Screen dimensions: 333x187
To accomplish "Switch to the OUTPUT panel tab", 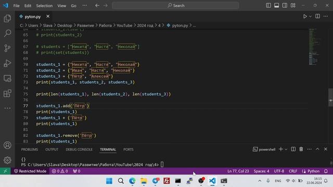I will 52,150.
